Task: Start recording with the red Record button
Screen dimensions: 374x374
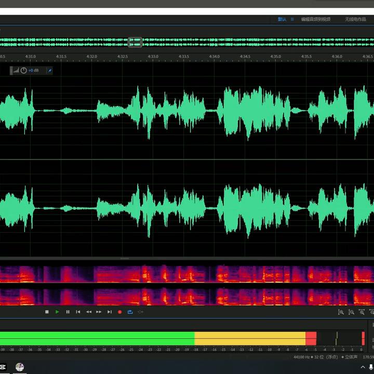Action: (x=119, y=312)
